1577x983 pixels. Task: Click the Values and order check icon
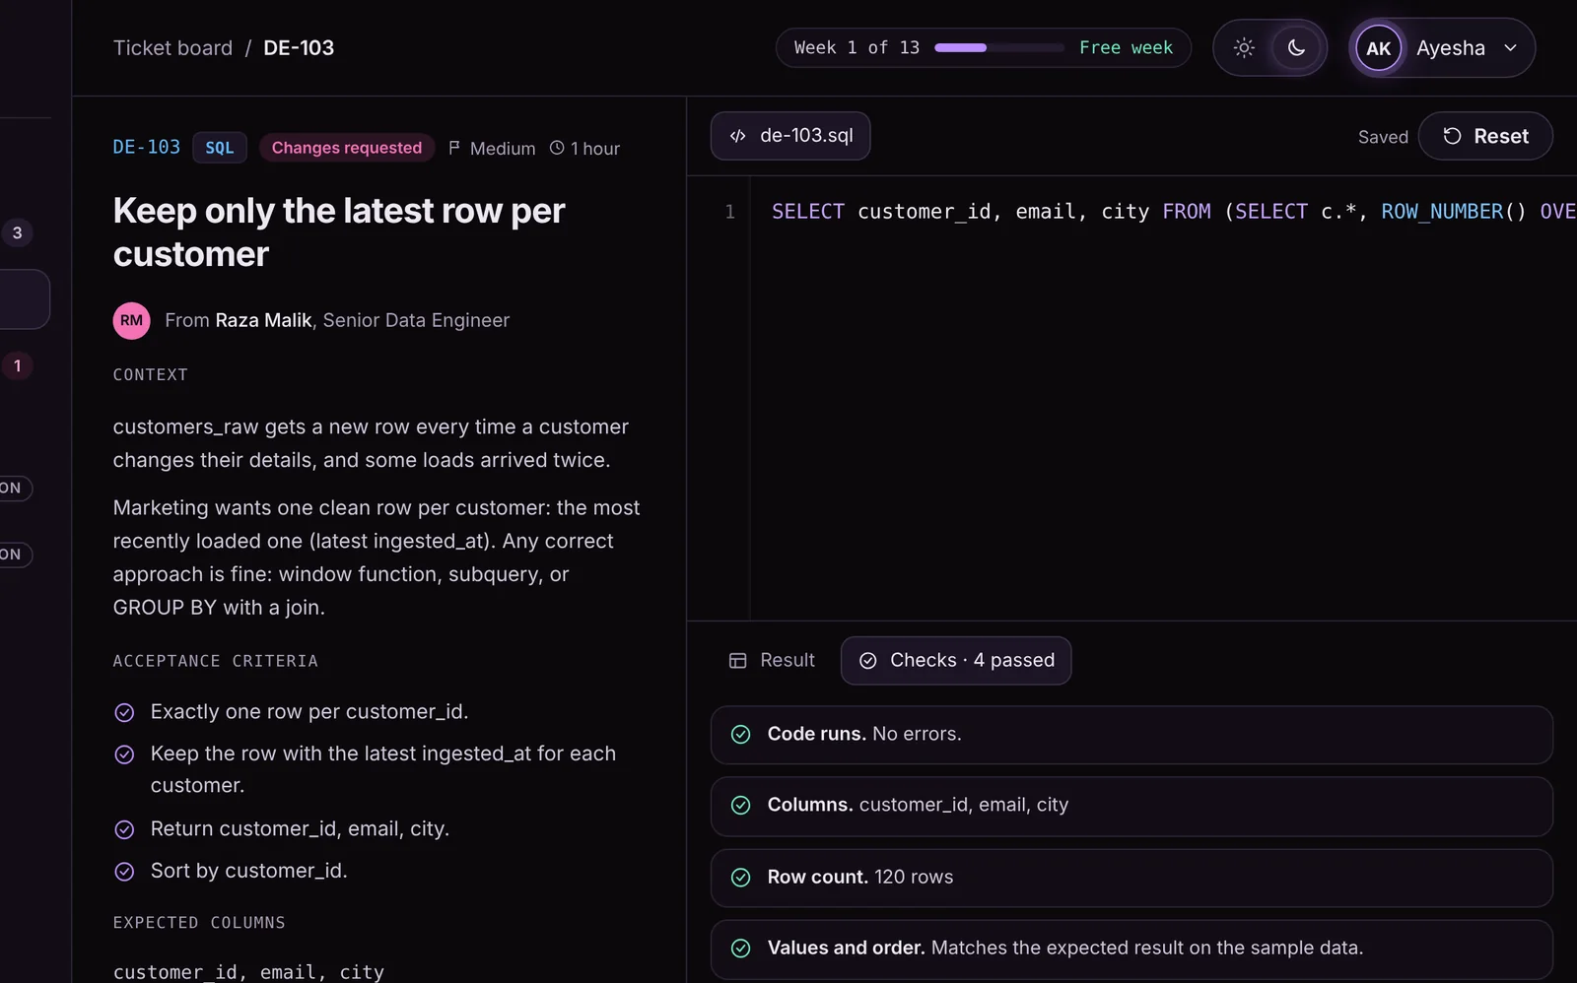click(741, 948)
